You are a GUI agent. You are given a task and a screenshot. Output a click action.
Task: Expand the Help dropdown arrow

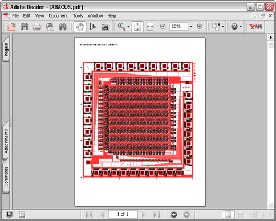click(241, 27)
